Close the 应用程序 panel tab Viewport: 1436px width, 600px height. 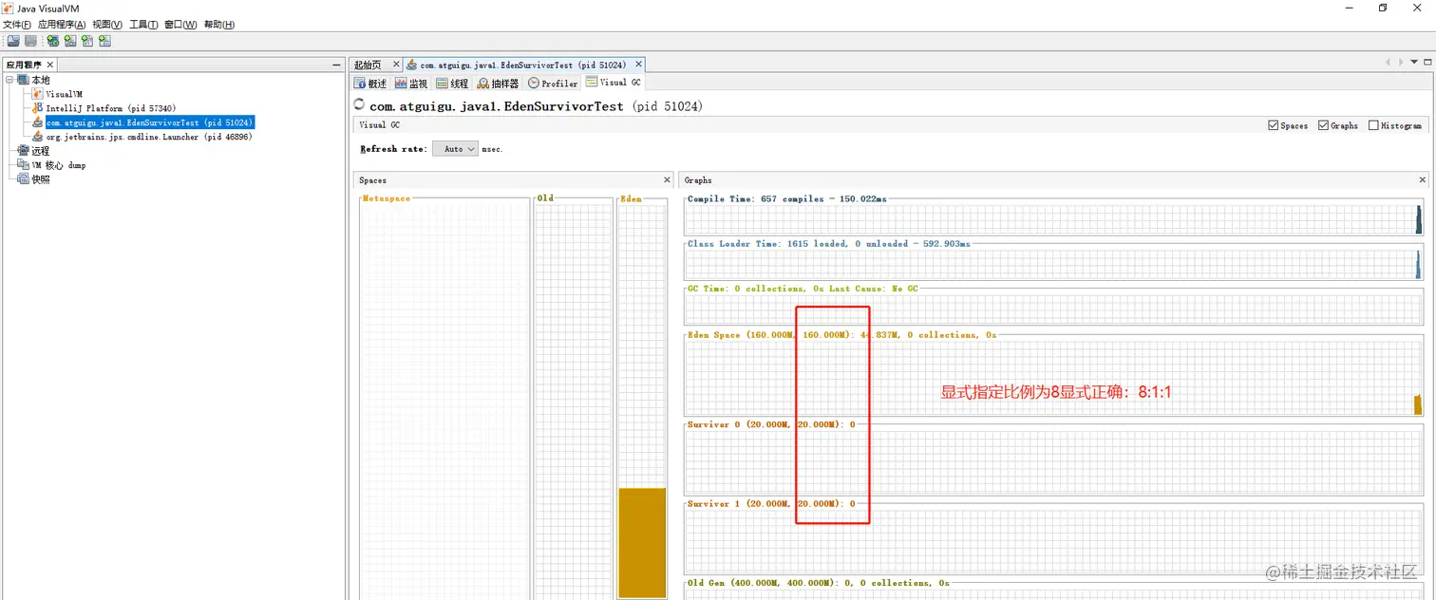point(50,65)
